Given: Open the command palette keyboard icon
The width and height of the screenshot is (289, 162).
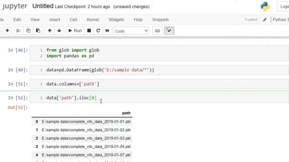Looking at the screenshot, I should point(158,31).
